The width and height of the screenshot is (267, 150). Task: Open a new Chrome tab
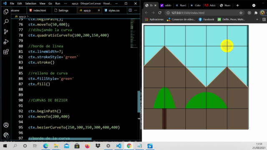[x=237, y=5]
